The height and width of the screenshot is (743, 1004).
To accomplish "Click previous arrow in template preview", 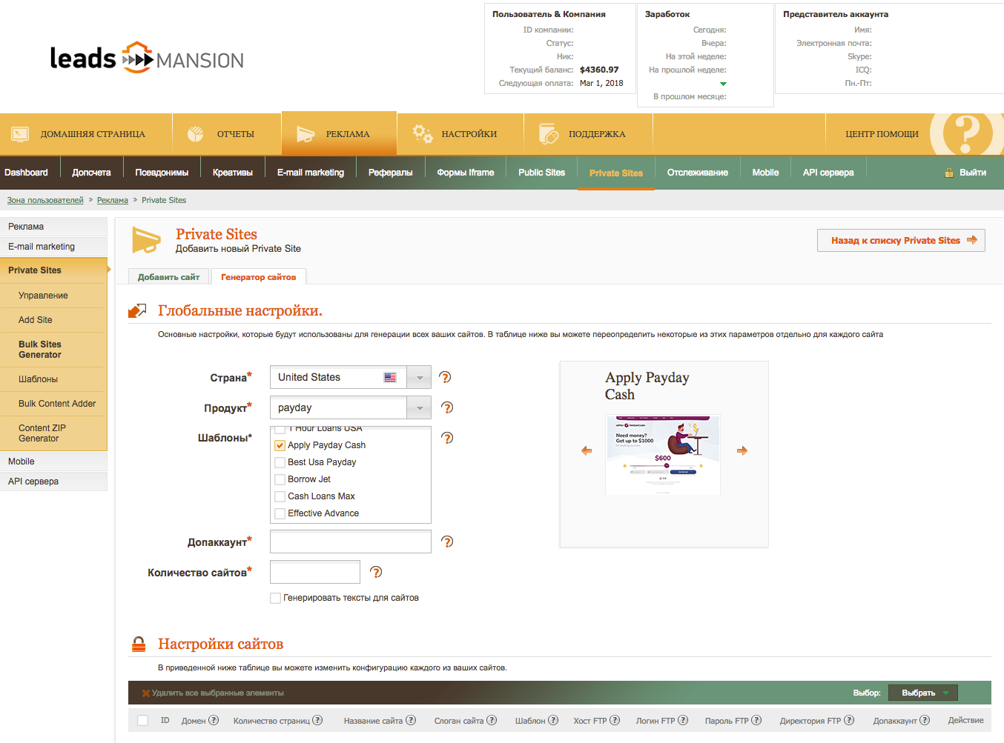I will [x=587, y=450].
